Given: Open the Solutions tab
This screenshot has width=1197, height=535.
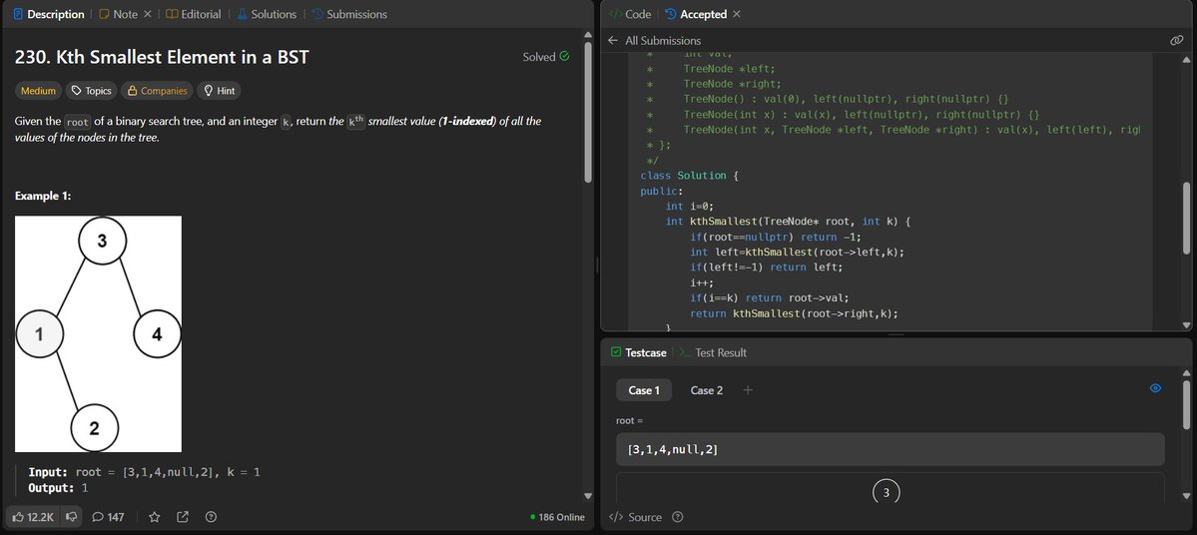Looking at the screenshot, I should (266, 14).
